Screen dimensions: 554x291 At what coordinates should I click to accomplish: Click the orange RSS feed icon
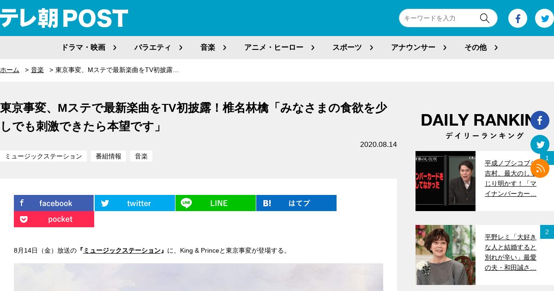tap(540, 169)
